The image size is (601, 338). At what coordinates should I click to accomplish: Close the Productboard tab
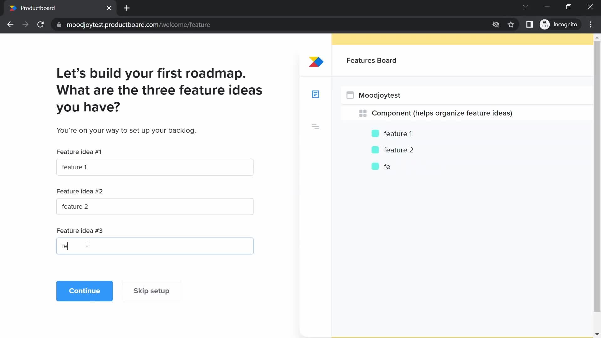tap(109, 8)
